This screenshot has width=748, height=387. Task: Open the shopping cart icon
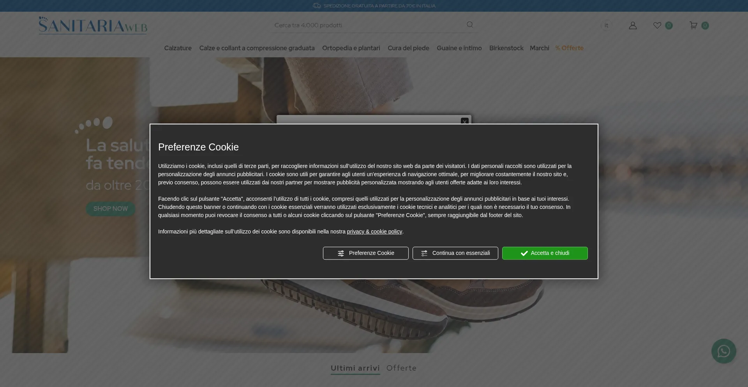pos(693,25)
